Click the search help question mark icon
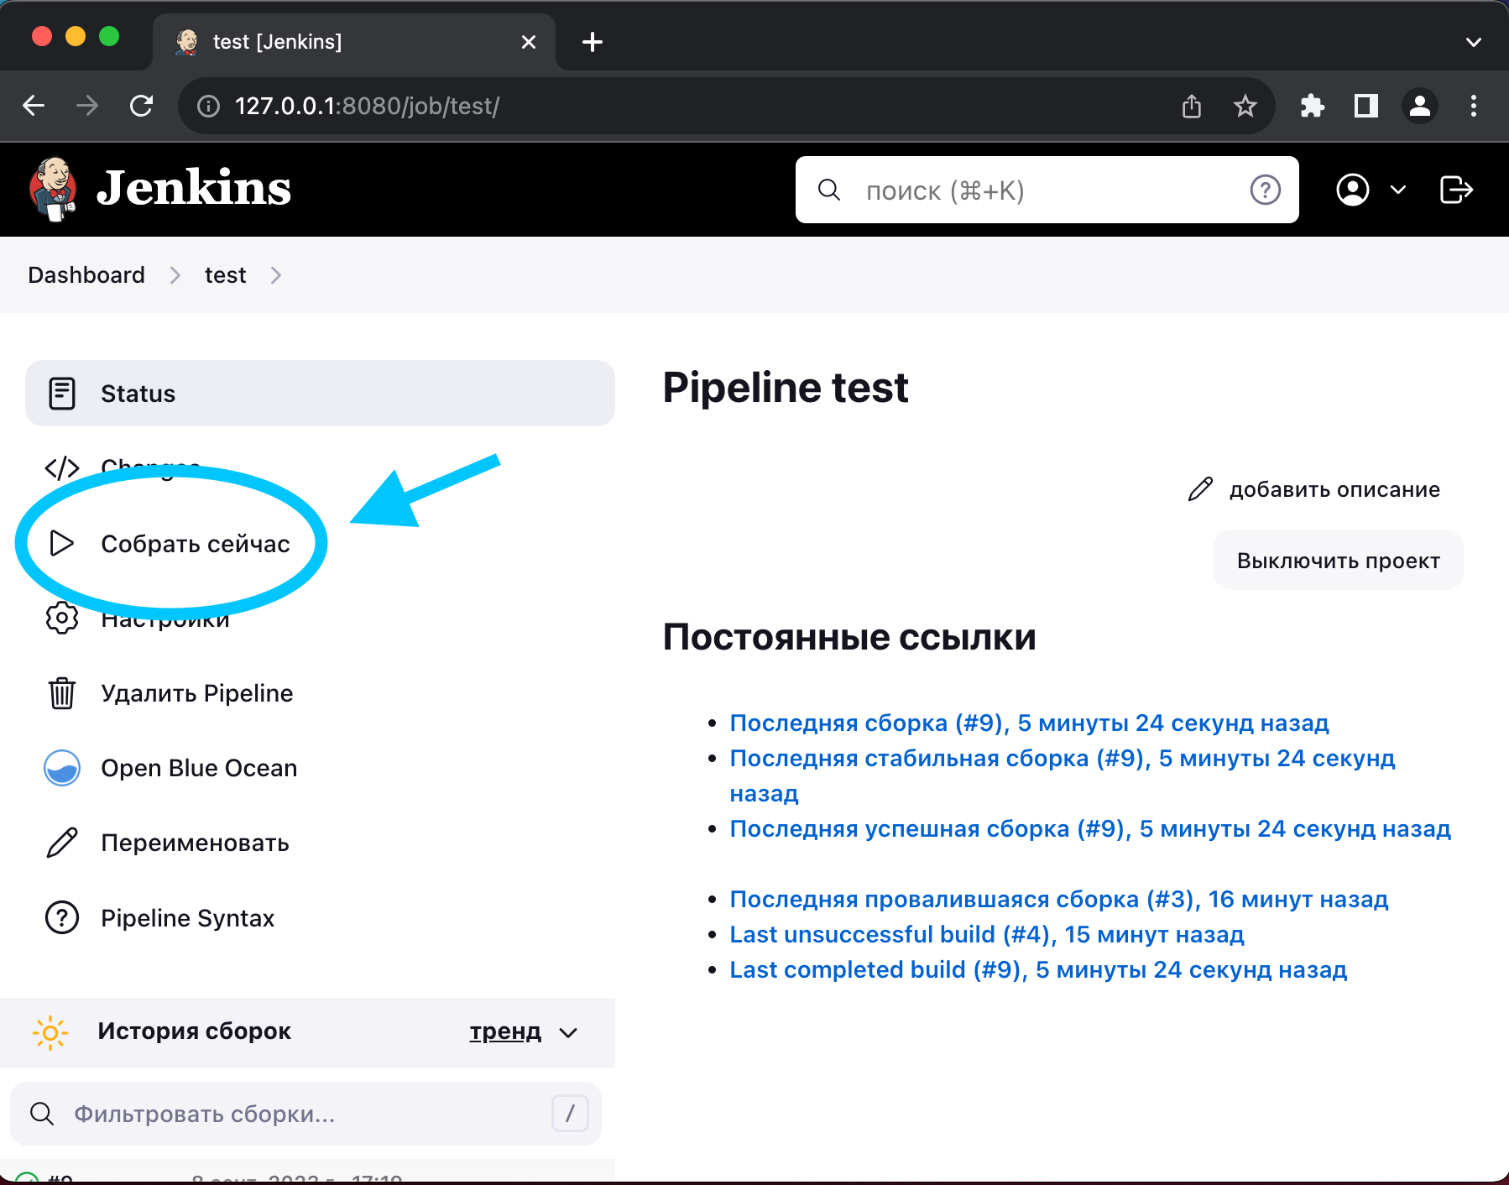The image size is (1509, 1185). (x=1265, y=190)
